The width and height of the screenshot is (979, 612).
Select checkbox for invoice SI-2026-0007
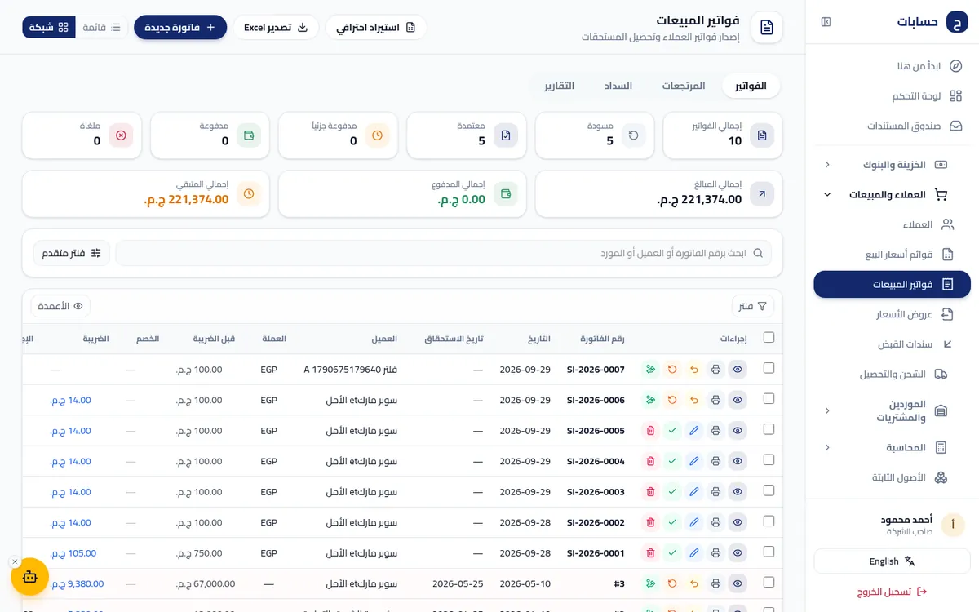[769, 368]
